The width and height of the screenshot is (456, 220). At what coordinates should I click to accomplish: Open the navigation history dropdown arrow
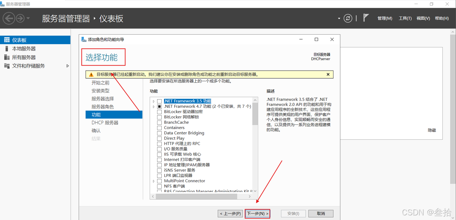[x=28, y=18]
